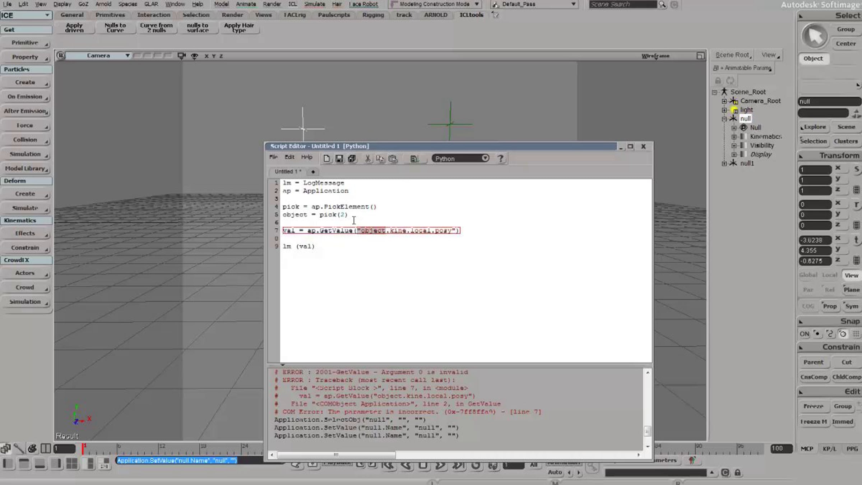Create a new script in Script Editor

326,158
